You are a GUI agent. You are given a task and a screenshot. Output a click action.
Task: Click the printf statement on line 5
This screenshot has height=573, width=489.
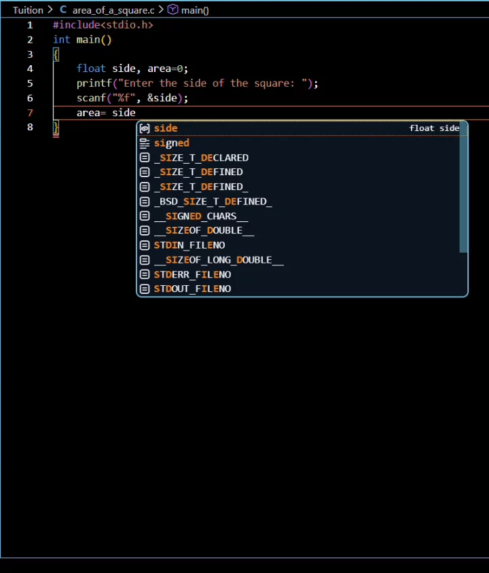(198, 84)
